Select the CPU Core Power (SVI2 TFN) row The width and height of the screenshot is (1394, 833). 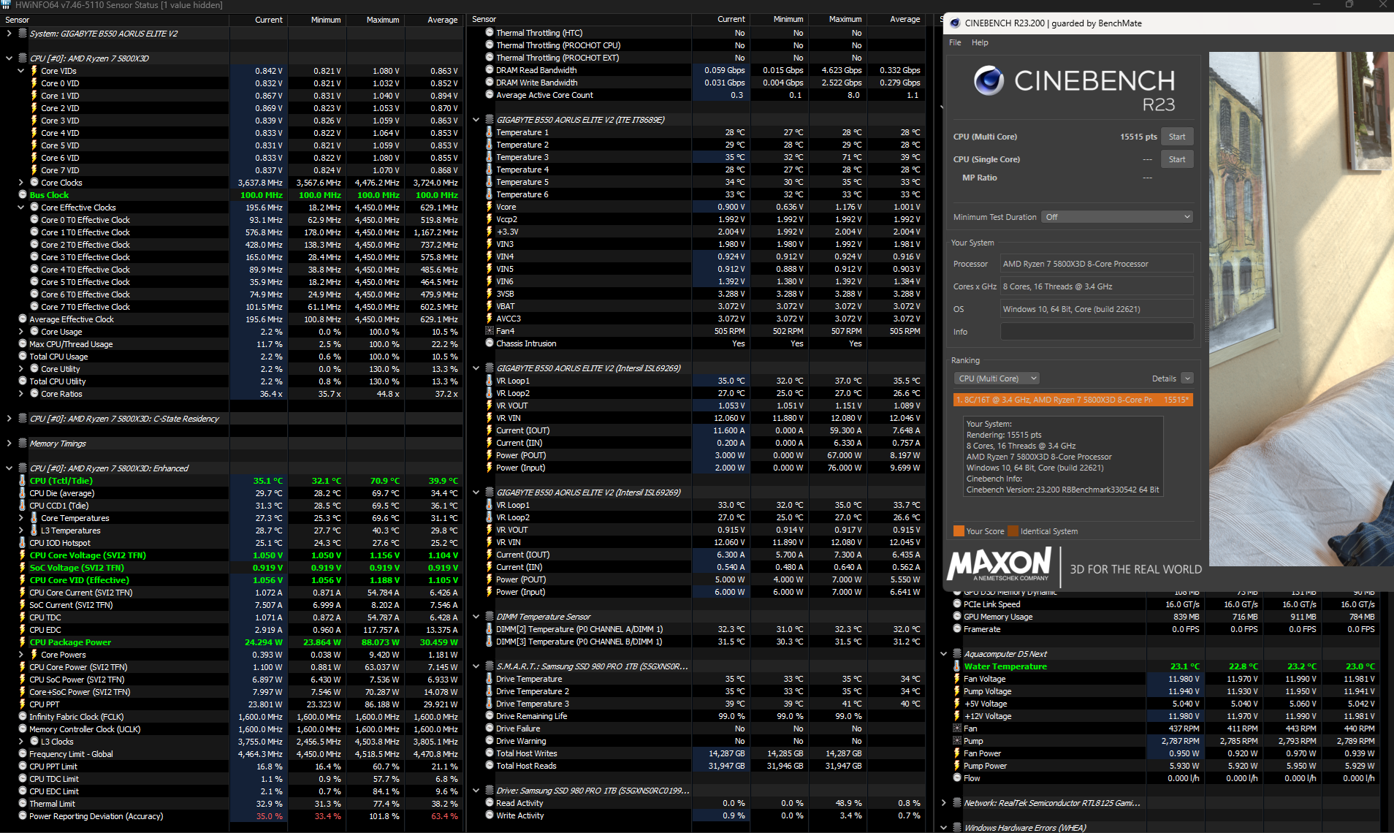tap(232, 667)
